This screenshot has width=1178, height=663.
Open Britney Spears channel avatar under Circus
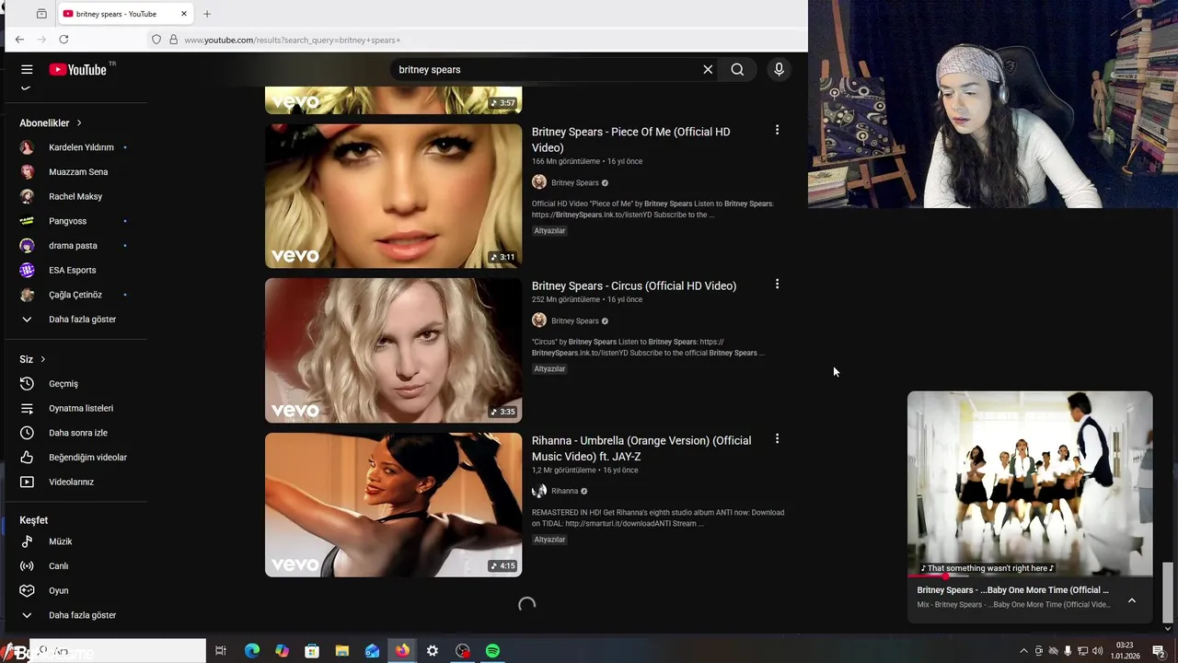point(539,320)
